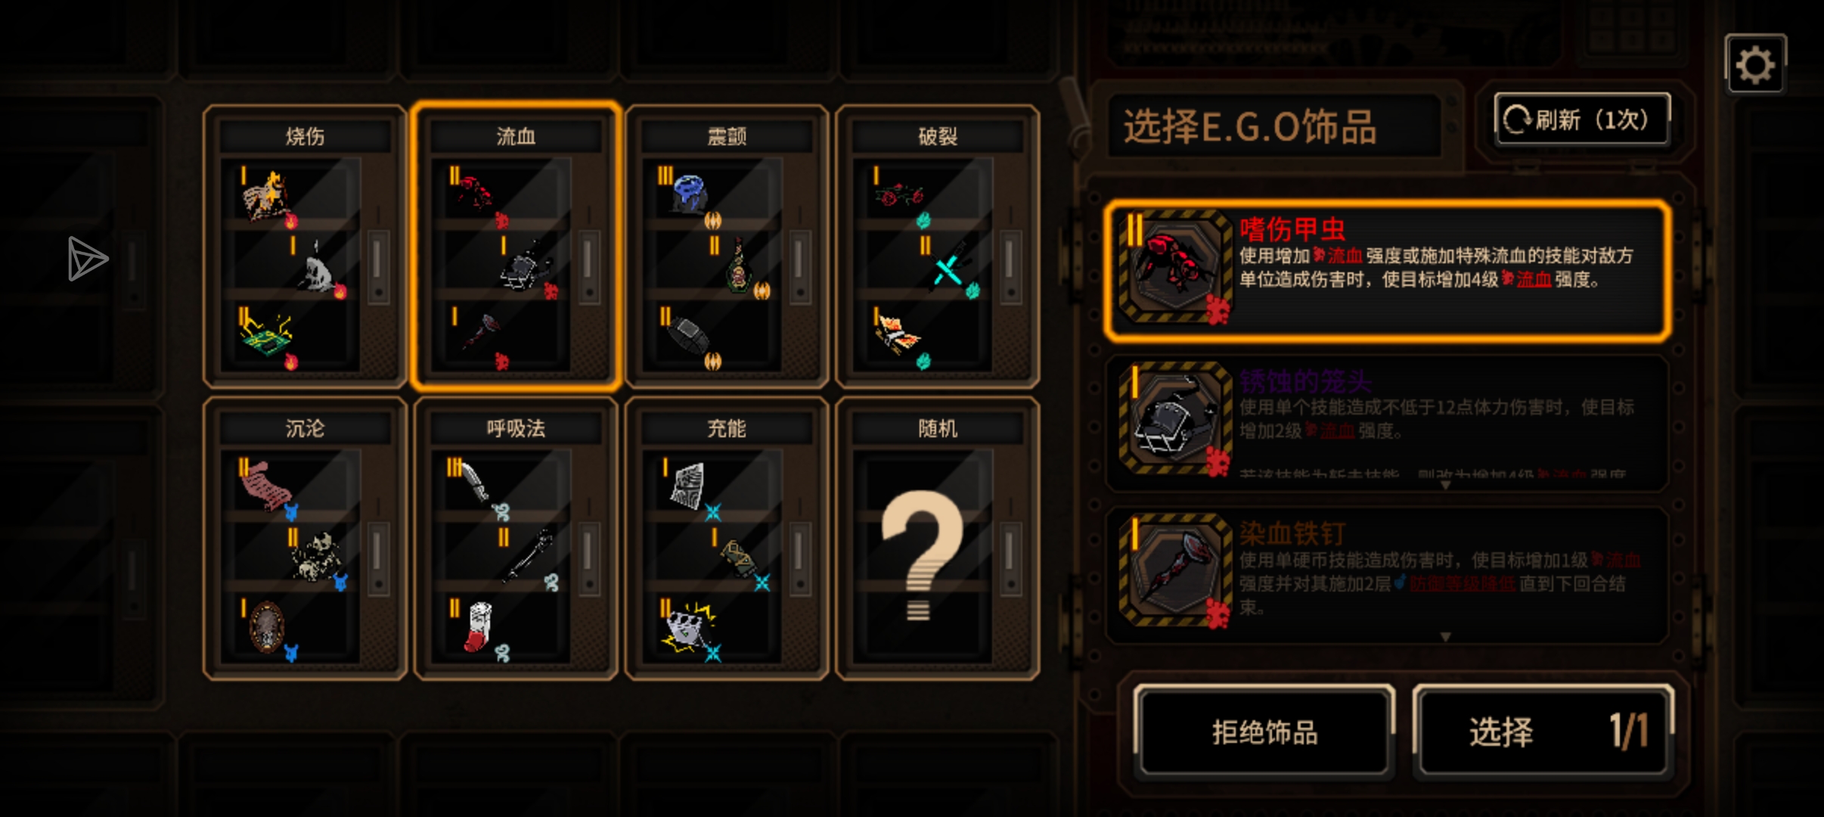Screen dimensions: 1824x817
Task: Select the 嗜伤甲虫 red beetle icon
Action: (1174, 267)
